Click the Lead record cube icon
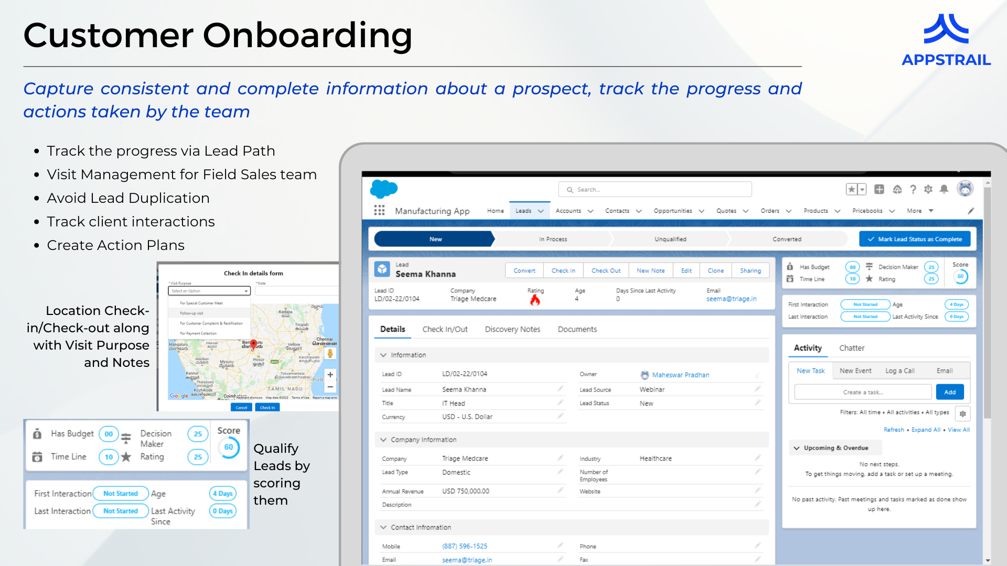Screen dimensions: 1007x566 point(382,269)
